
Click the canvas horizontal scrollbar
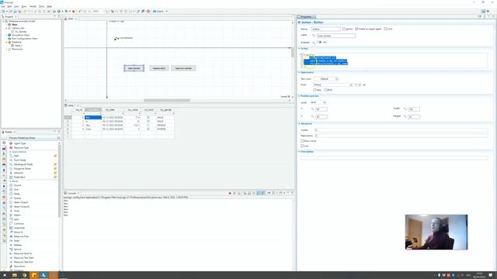coord(167,101)
